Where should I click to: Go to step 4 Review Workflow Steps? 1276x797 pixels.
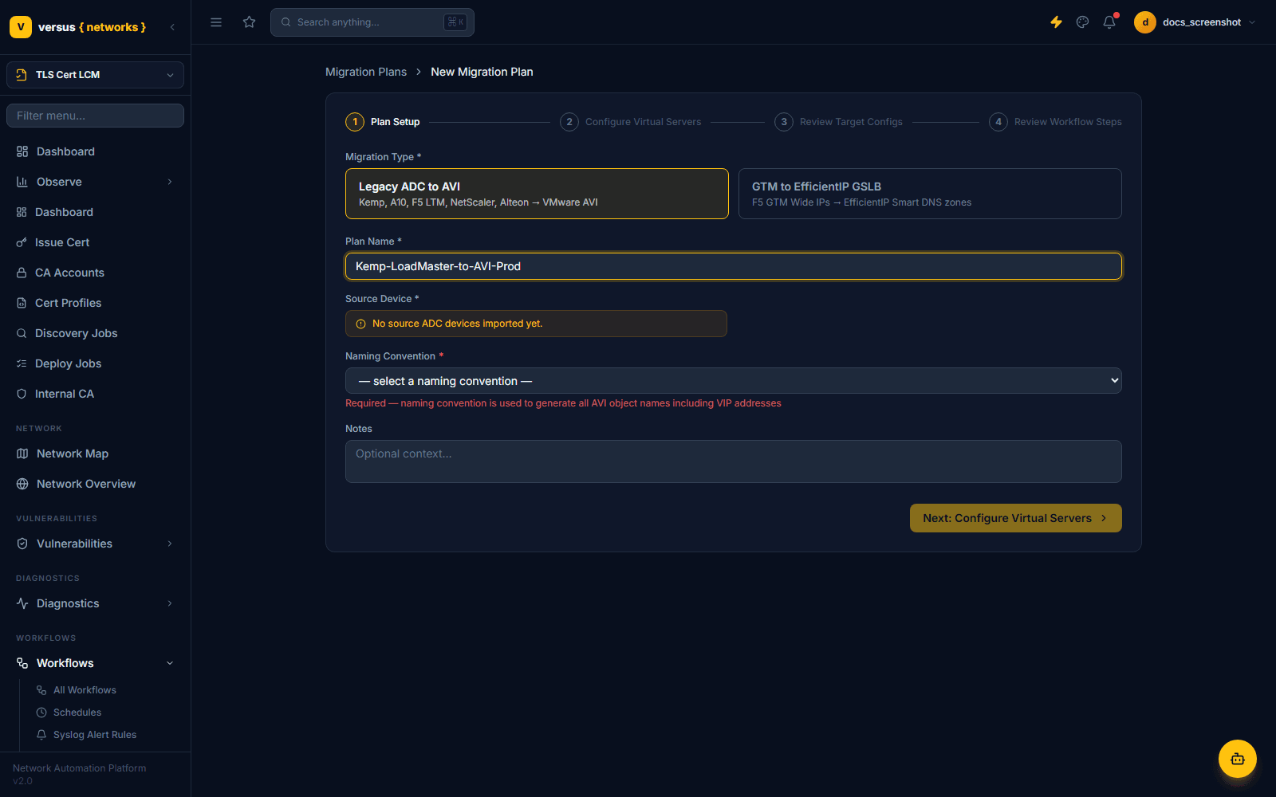1055,122
